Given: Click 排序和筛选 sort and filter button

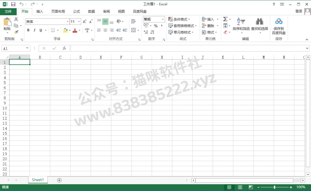Looking at the screenshot, I should pyautogui.click(x=241, y=25).
